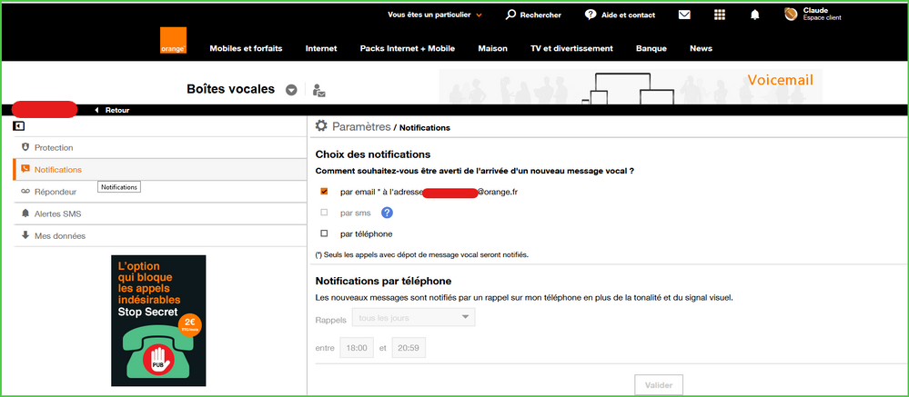The height and width of the screenshot is (397, 909).
Task: Click the Aide et contact link
Action: tap(629, 15)
